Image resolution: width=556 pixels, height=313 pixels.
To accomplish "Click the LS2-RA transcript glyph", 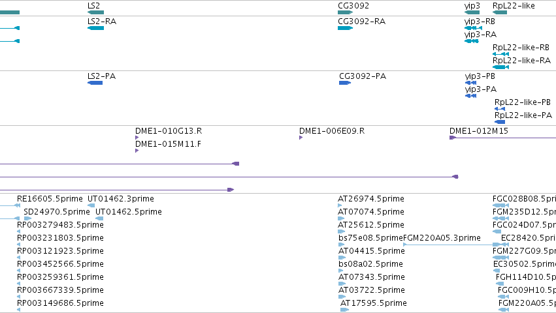I will tap(96, 28).
